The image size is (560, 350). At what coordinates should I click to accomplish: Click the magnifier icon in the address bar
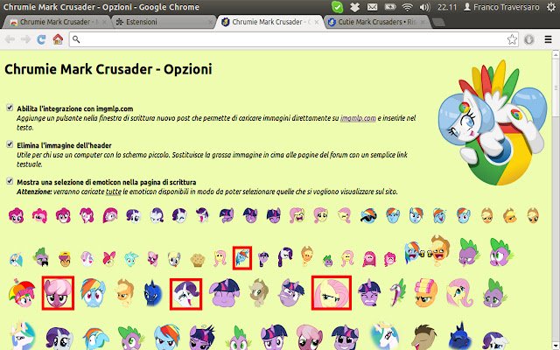pos(76,38)
